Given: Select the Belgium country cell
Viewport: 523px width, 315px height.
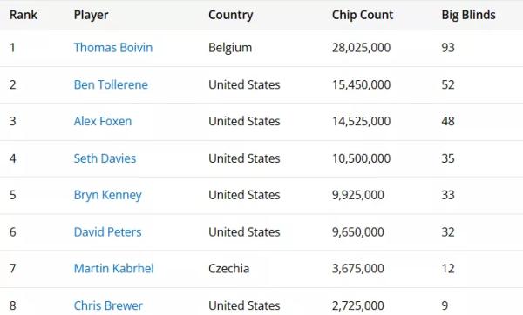Looking at the screenshot, I should pyautogui.click(x=230, y=48).
